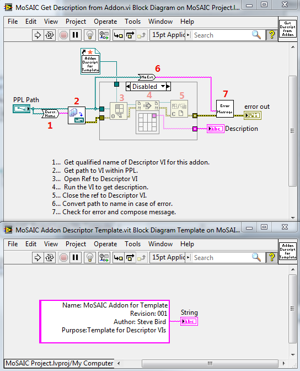Image resolution: width=300 pixels, height=371 pixels.
Task: Click Run Continuously in top window
Action: pyautogui.click(x=50, y=35)
